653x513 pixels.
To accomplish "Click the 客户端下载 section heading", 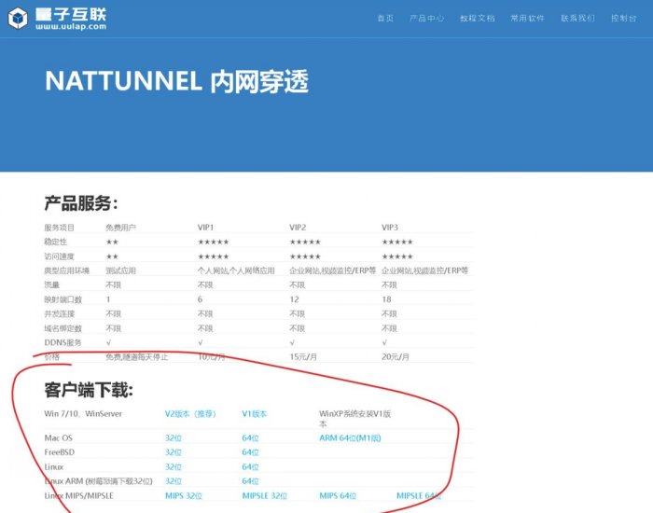I will (x=89, y=390).
